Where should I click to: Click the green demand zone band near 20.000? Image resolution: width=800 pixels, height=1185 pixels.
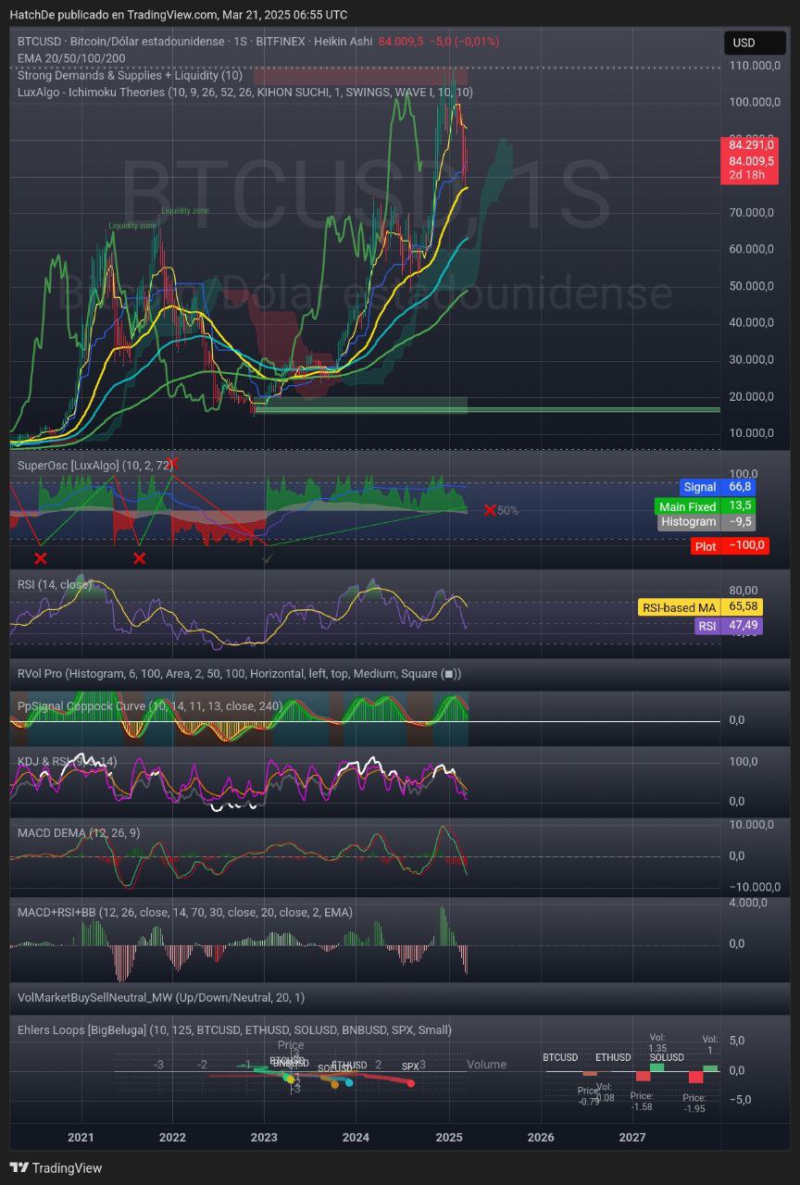[x=361, y=405]
